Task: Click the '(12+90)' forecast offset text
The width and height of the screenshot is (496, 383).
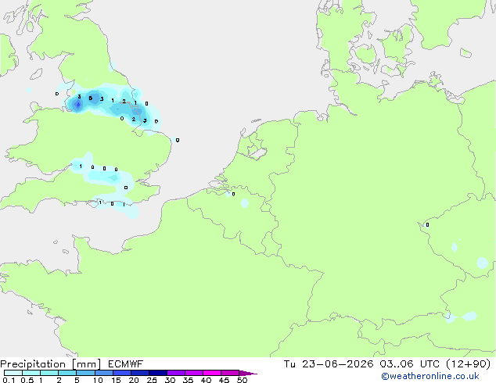Action: [x=468, y=364]
